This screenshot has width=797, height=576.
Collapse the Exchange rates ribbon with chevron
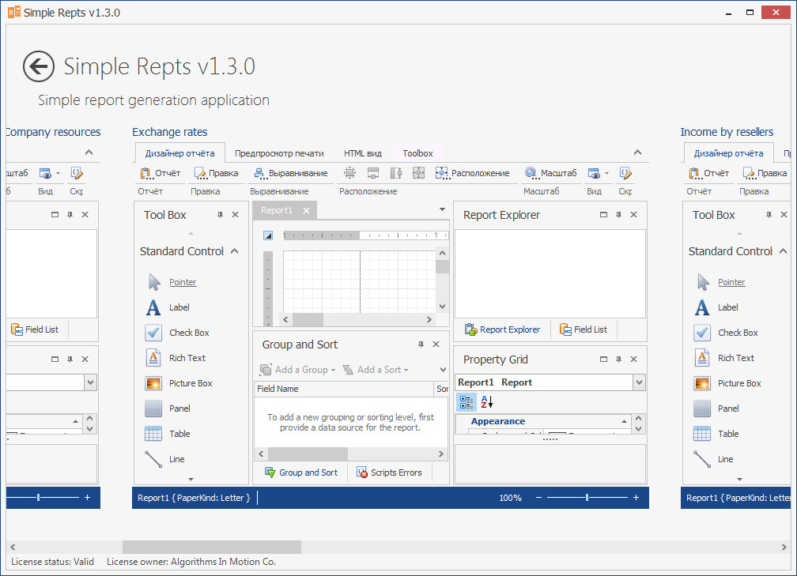pos(637,152)
